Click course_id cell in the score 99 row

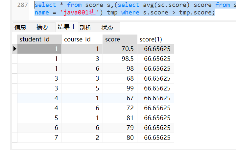82,88
